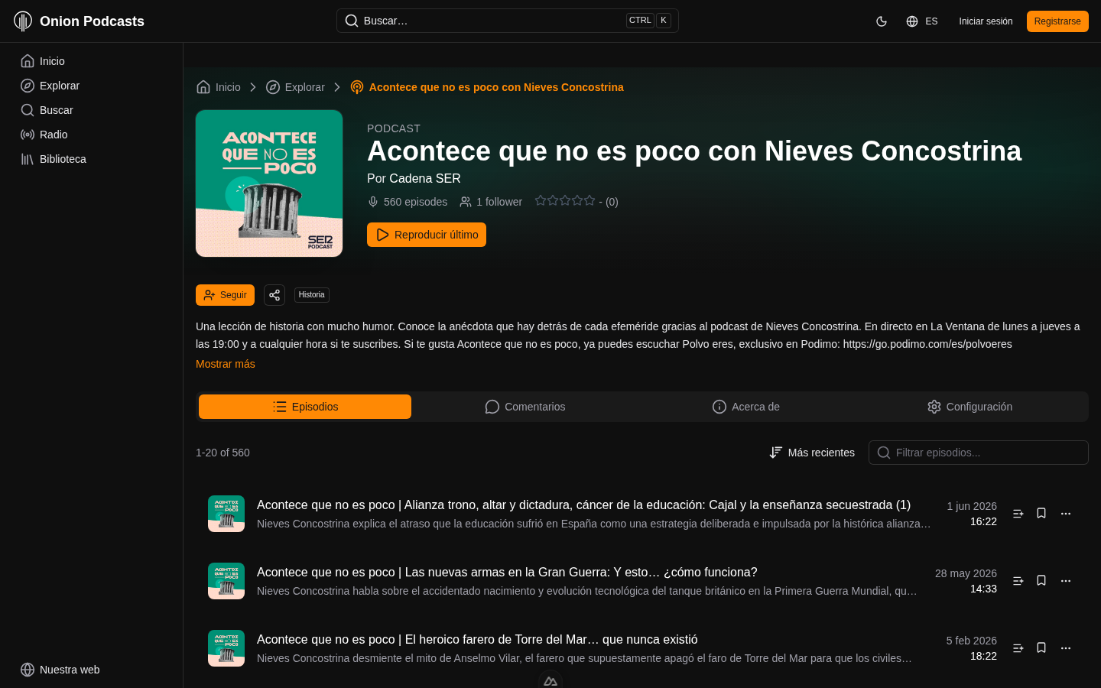Switch to the Episodios tab
The width and height of the screenshot is (1101, 688).
pyautogui.click(x=305, y=407)
